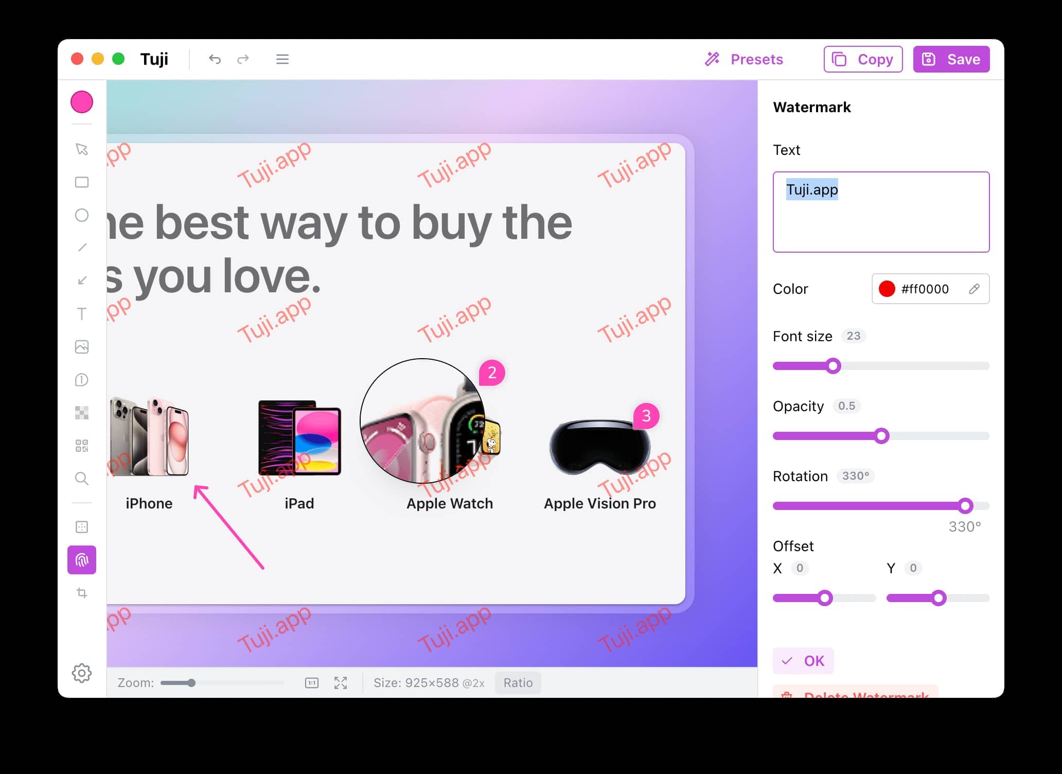Open the QR code tool

82,446
